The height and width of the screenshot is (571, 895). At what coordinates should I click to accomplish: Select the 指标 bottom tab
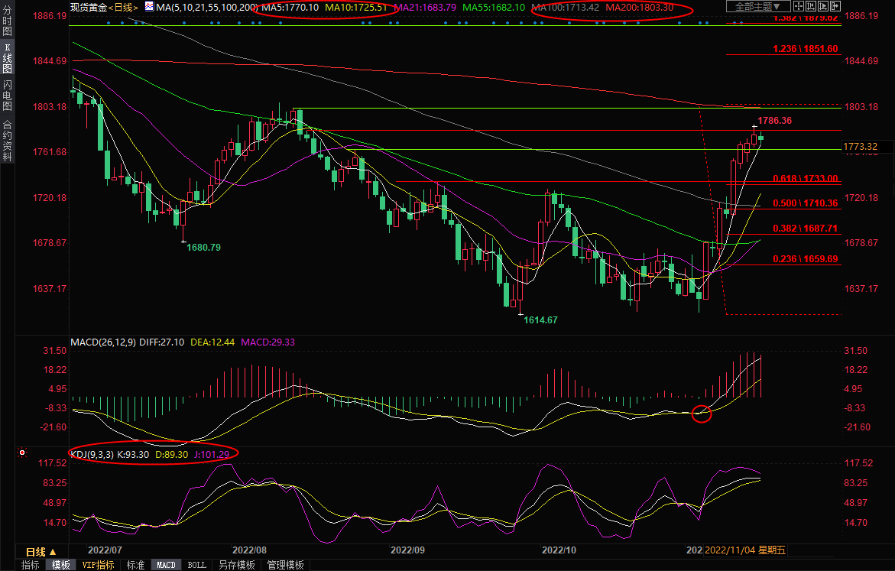click(x=31, y=565)
